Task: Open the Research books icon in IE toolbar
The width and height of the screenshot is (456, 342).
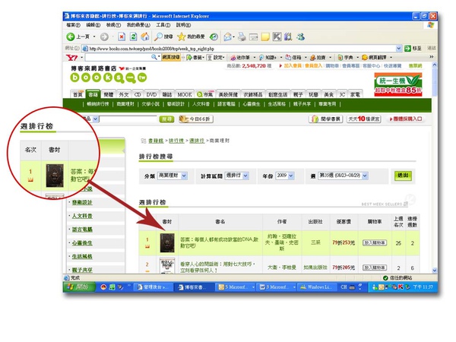Action: tap(288, 36)
